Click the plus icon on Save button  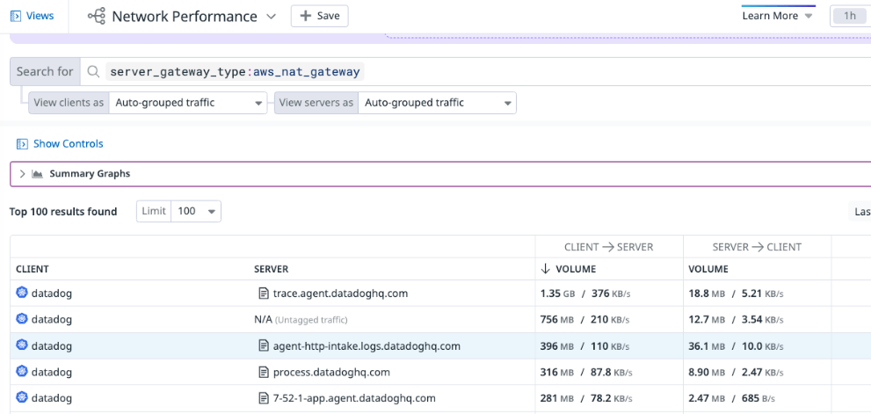(x=305, y=16)
